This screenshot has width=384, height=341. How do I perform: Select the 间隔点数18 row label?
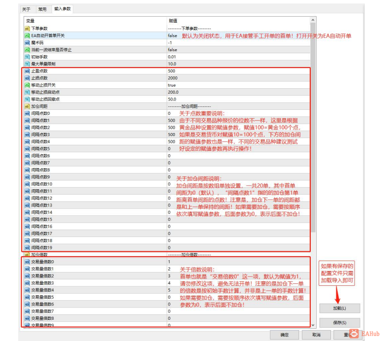[x=42, y=240]
